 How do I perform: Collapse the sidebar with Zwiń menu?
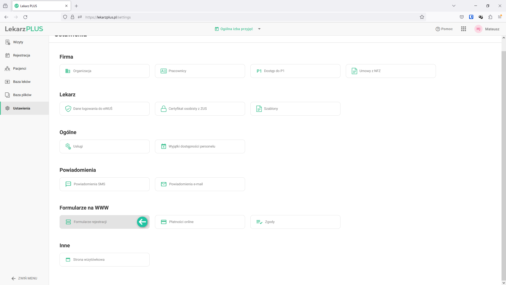[x=24, y=278]
